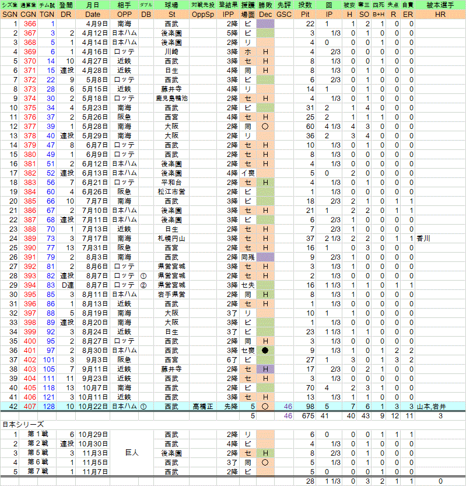Click the date 10月22日
Screen dimensions: 466x486
[93, 406]
